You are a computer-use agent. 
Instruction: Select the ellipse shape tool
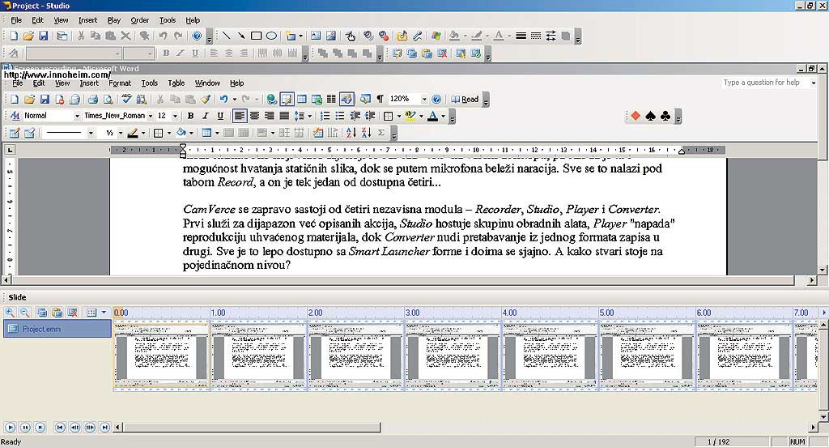point(271,36)
